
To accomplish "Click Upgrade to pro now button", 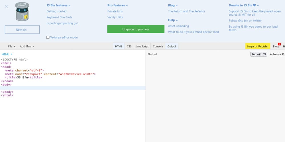I will pos(136,29).
